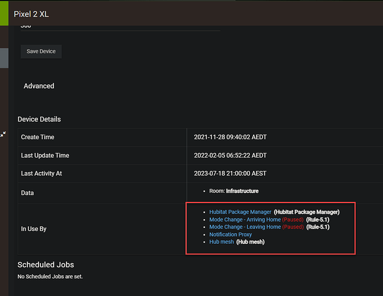Viewport: 383px width, 296px height.
Task: Open Mode Change - Leaving Home rule
Action: (x=245, y=227)
